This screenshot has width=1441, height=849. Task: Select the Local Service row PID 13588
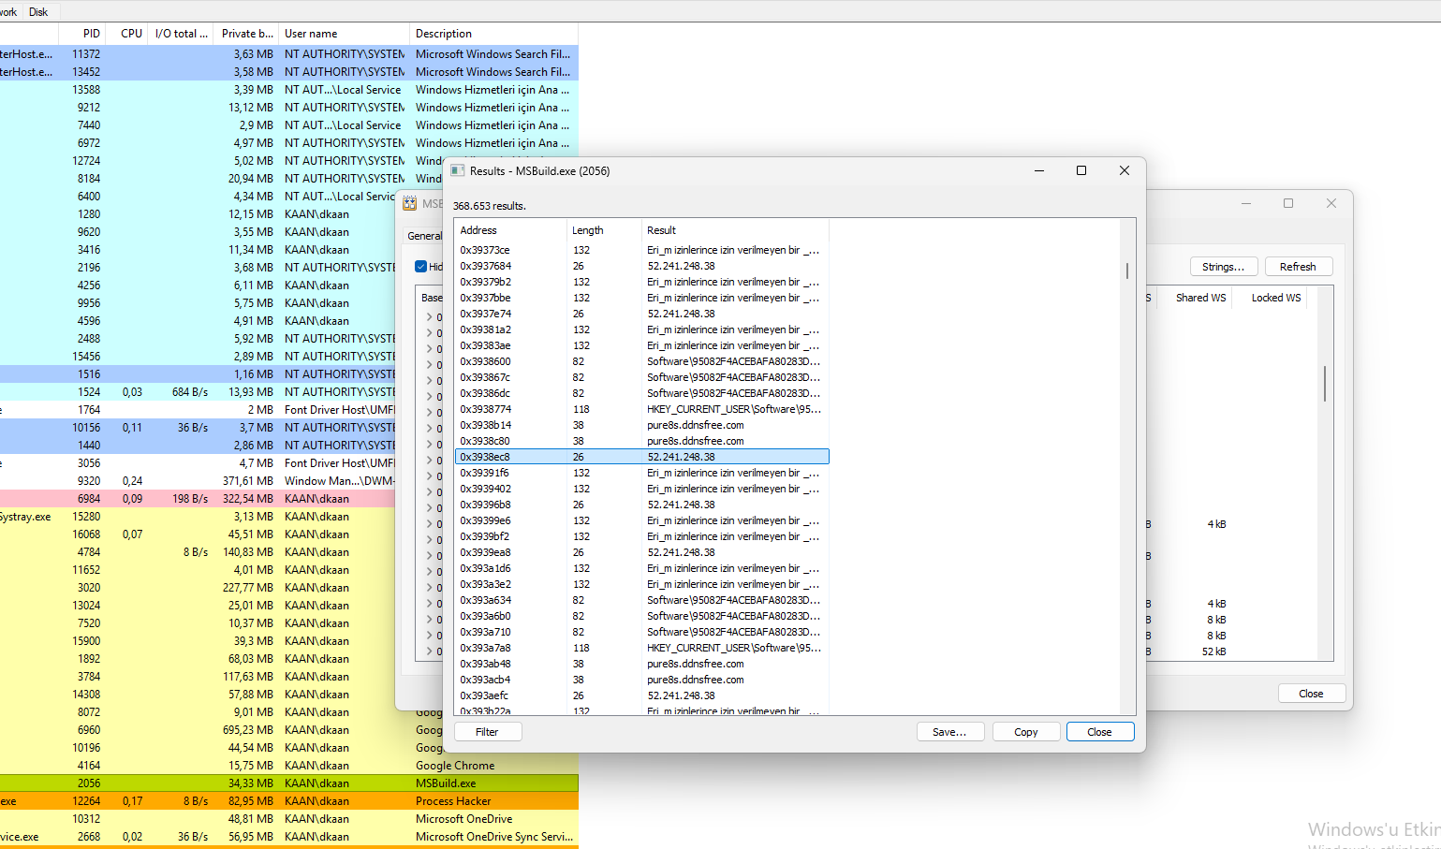click(288, 90)
